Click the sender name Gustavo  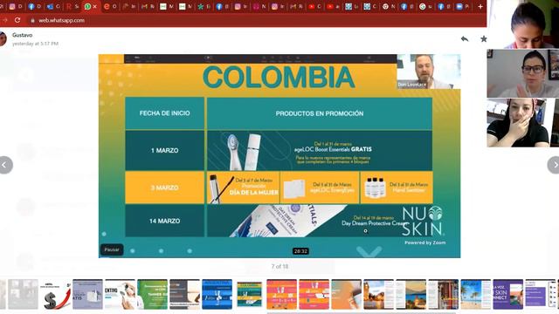tap(22, 35)
